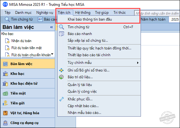
Task: Click the Tiền gửi deposit icon
Action: [5, 103]
